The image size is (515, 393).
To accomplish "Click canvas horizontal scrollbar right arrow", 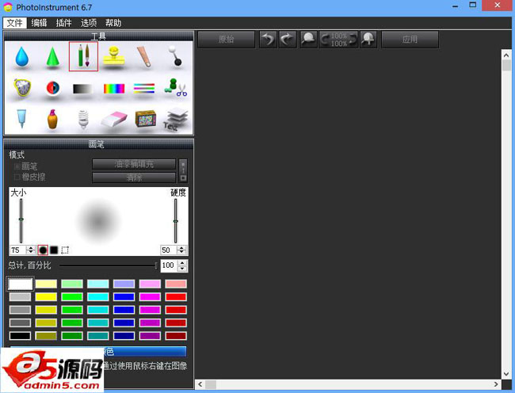I will click(x=496, y=384).
